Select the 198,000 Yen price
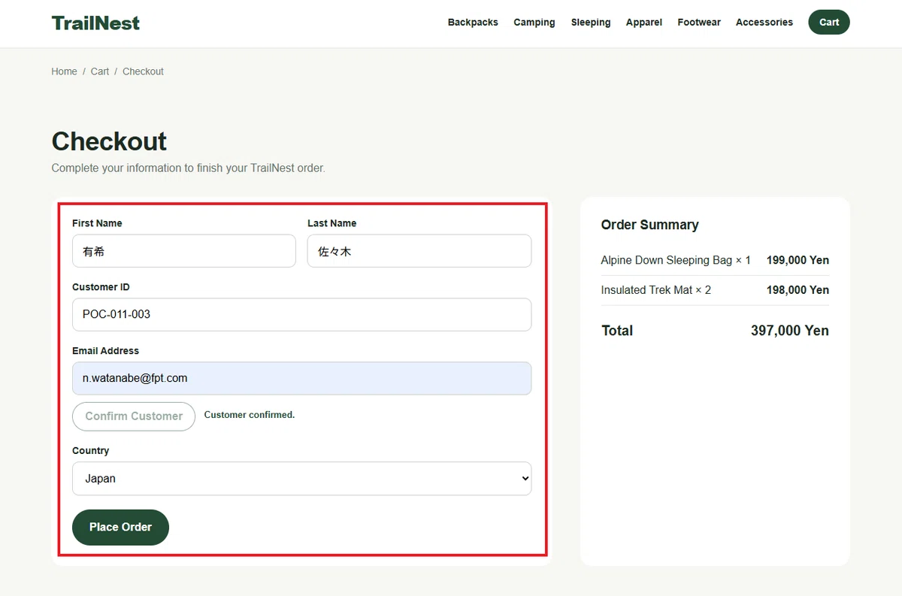This screenshot has height=596, width=902. pyautogui.click(x=798, y=290)
